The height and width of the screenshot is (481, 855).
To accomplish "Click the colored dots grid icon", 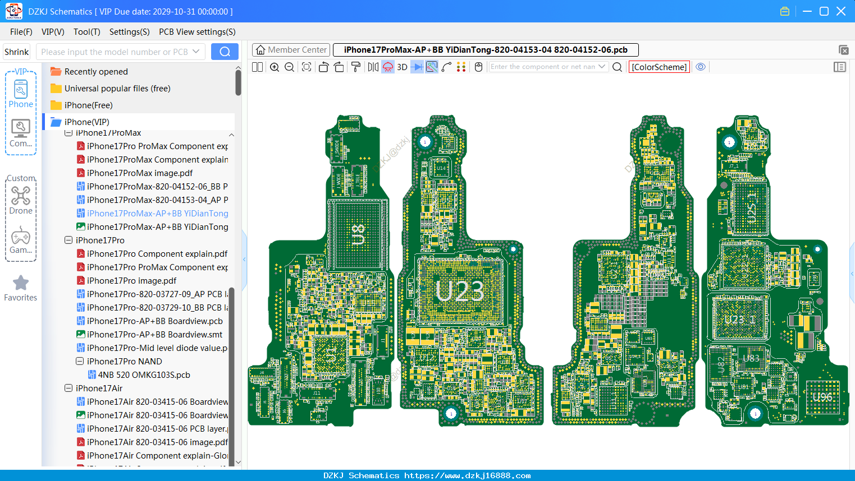I will click(461, 67).
